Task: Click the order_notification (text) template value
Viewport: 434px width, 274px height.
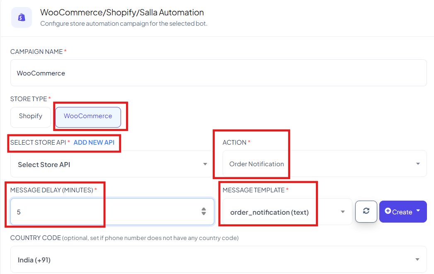Action: [269, 212]
